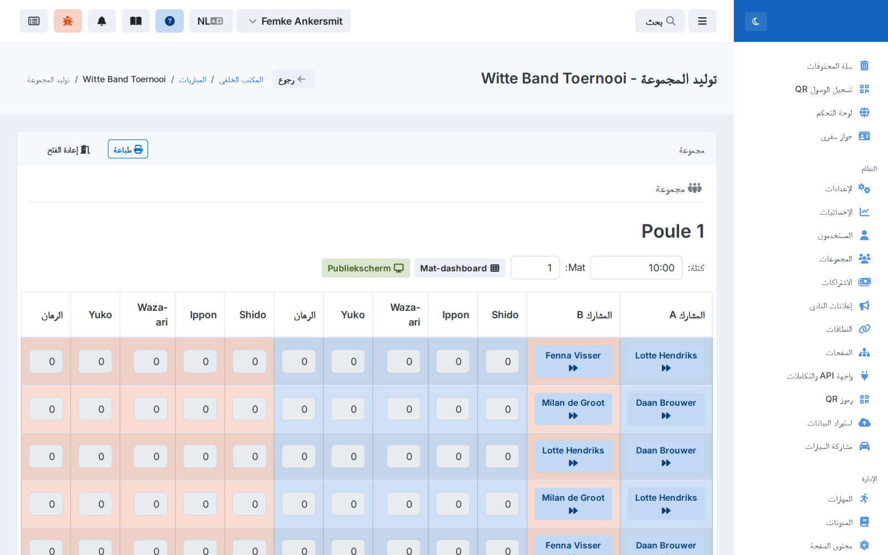Open النطاقات domains sidebar item
The image size is (888, 555).
(x=847, y=329)
